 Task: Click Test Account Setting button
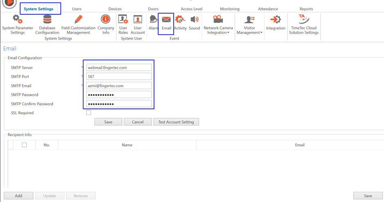[x=176, y=122]
